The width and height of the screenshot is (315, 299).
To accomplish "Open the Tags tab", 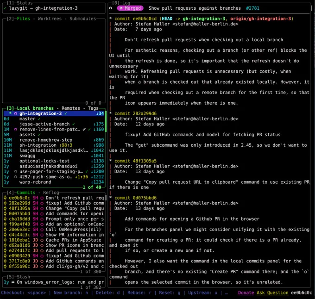I will pyautogui.click(x=93, y=108).
